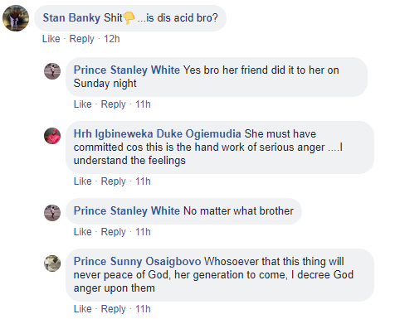Click the Stan Banky name link
395x319 pixels.
(71, 17)
